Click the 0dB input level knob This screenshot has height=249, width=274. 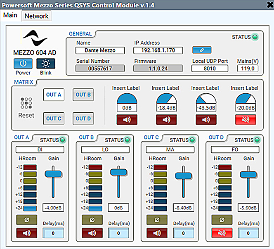[127, 99]
